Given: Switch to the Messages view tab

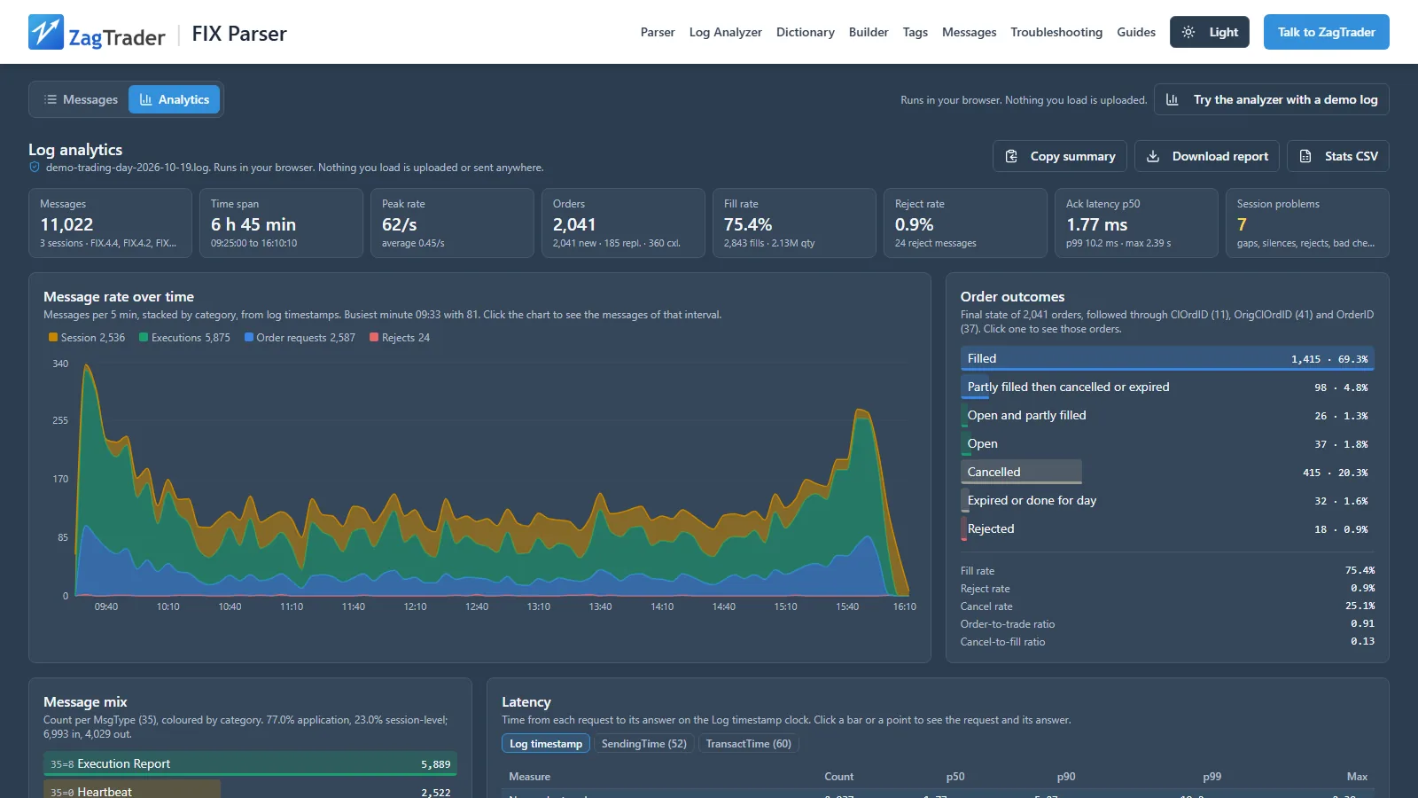Looking at the screenshot, I should pos(81,99).
